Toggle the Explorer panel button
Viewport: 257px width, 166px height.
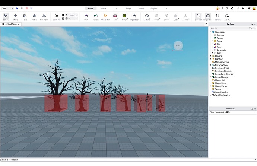coord(198,17)
